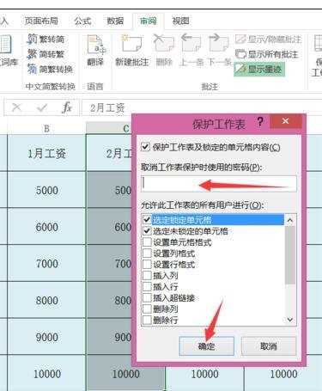Viewport: 322px width, 391px height.
Task: Click Traditional to Simplified (繁转简) icon
Action: pos(46,39)
